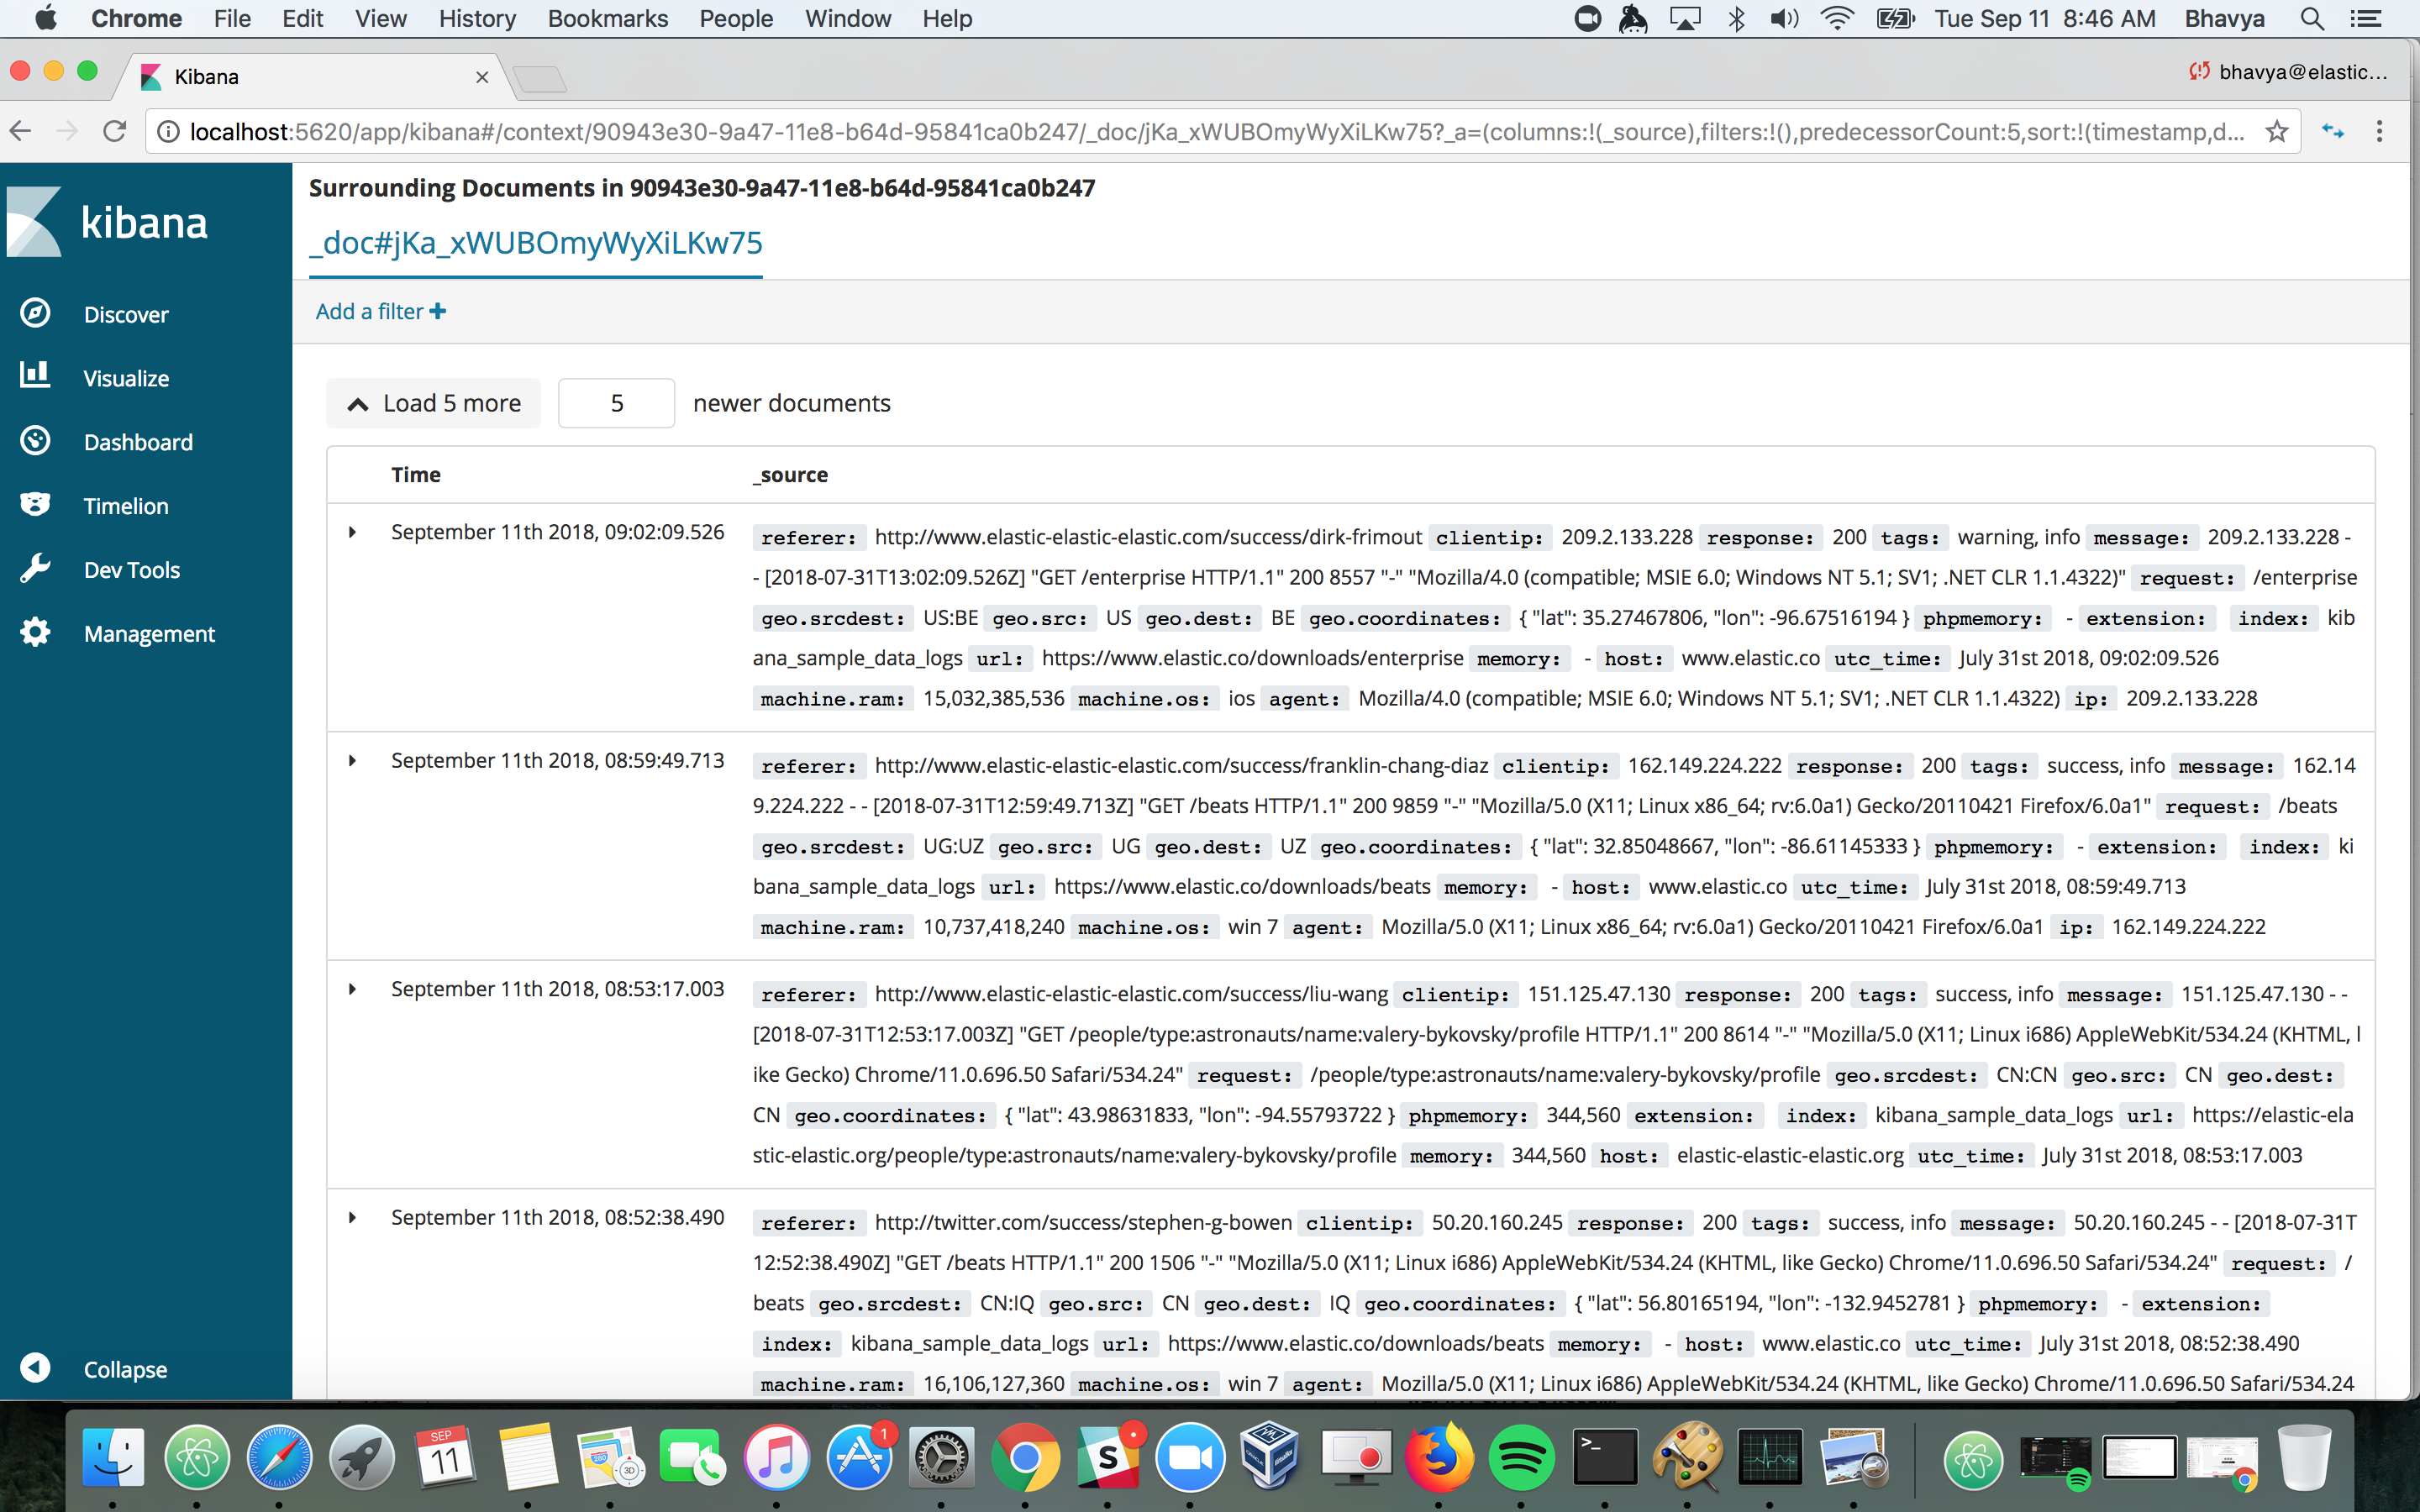Click Add a filter link
The width and height of the screenshot is (2420, 1512).
(x=380, y=312)
